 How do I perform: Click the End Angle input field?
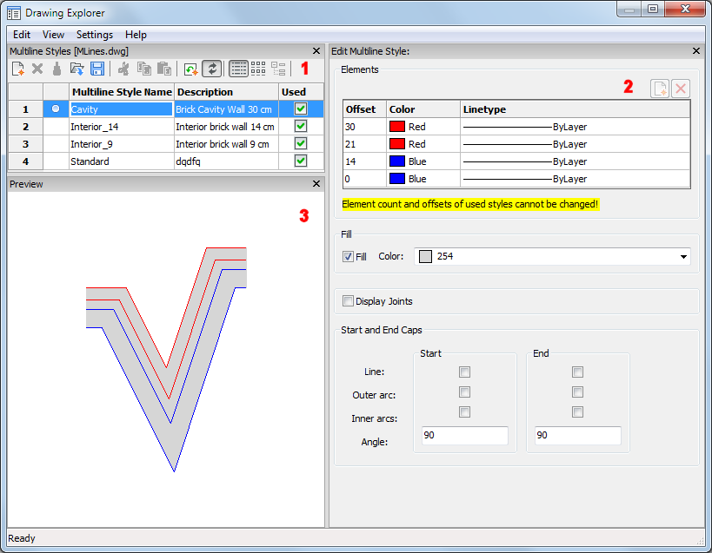point(577,435)
